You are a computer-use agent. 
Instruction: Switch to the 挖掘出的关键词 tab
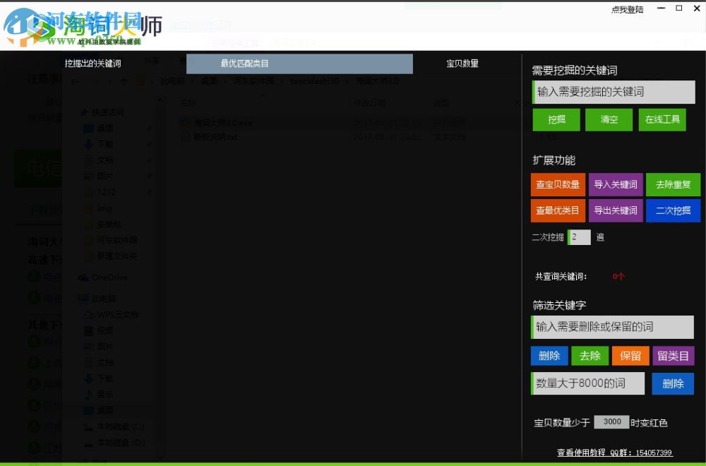(x=92, y=64)
